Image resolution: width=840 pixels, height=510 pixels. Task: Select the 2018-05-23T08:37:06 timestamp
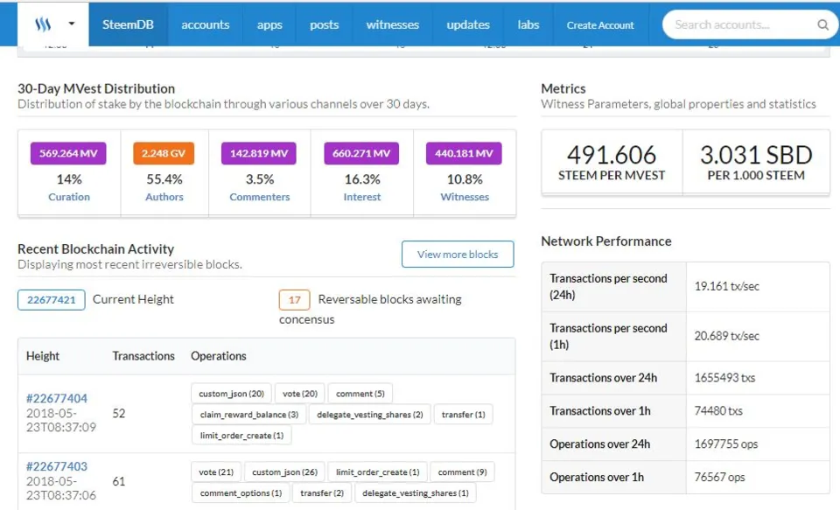point(61,488)
